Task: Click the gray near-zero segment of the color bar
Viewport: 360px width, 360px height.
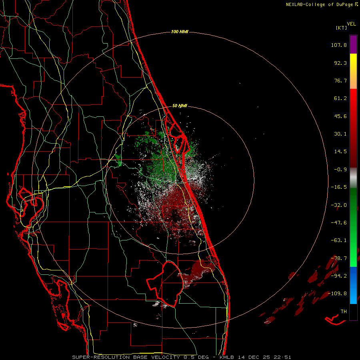Action: [x=353, y=178]
